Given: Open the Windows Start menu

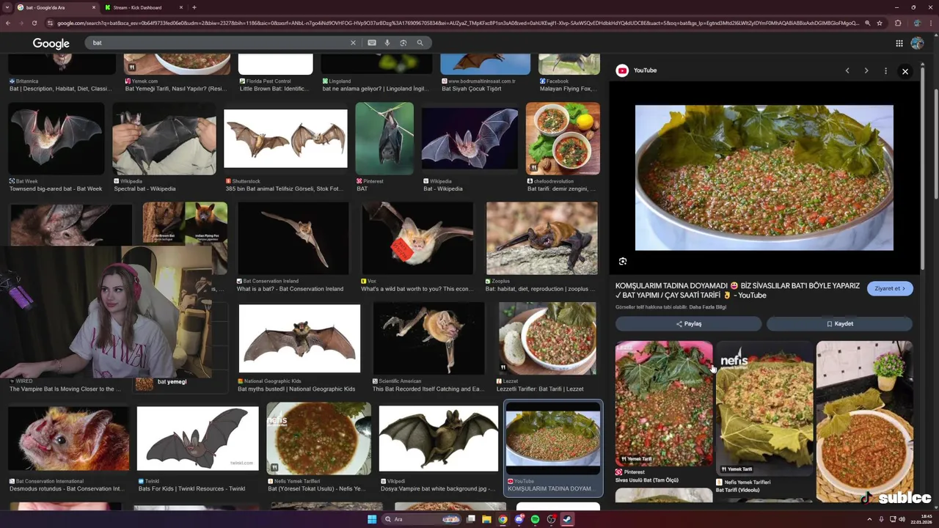Looking at the screenshot, I should (372, 519).
